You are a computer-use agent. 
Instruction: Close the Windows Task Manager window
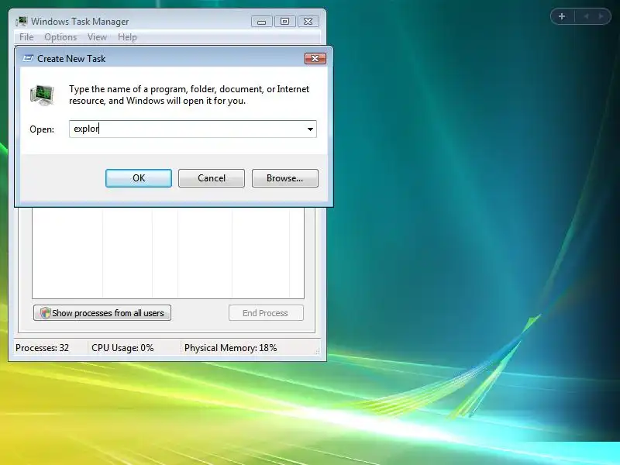point(308,22)
